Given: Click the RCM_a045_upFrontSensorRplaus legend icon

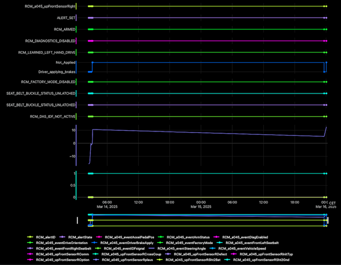Looking at the screenshot, I should (95, 259).
